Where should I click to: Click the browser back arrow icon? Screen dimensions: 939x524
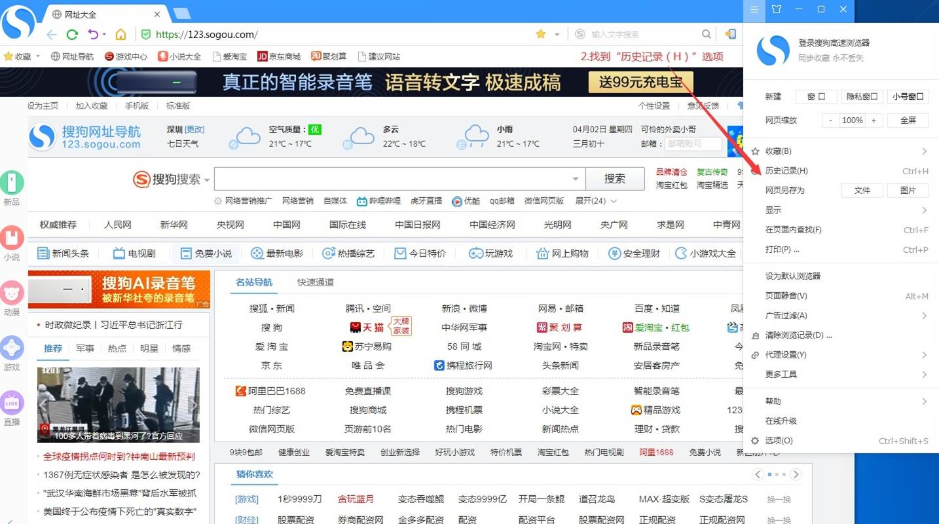pyautogui.click(x=52, y=35)
